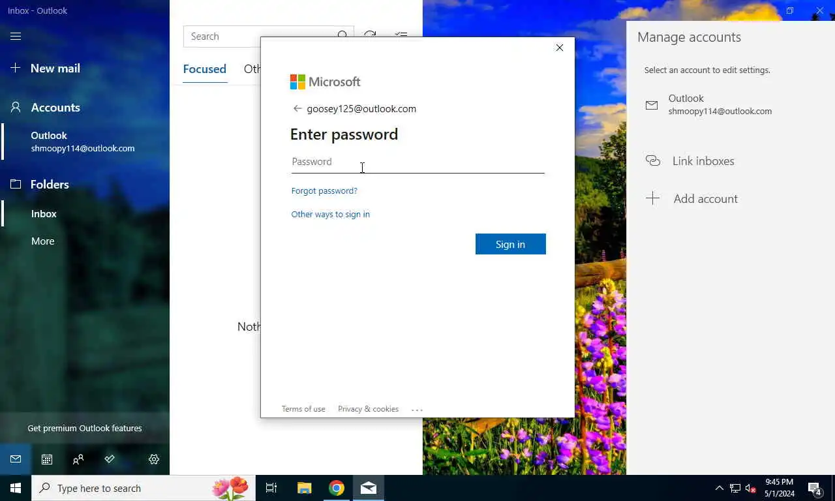Enter selection mode icon
Image resolution: width=835 pixels, height=501 pixels.
401,36
